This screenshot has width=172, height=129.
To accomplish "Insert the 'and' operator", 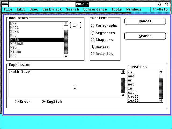I will 143,76.
